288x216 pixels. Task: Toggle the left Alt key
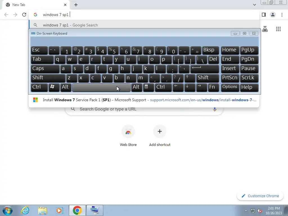pyautogui.click(x=66, y=87)
